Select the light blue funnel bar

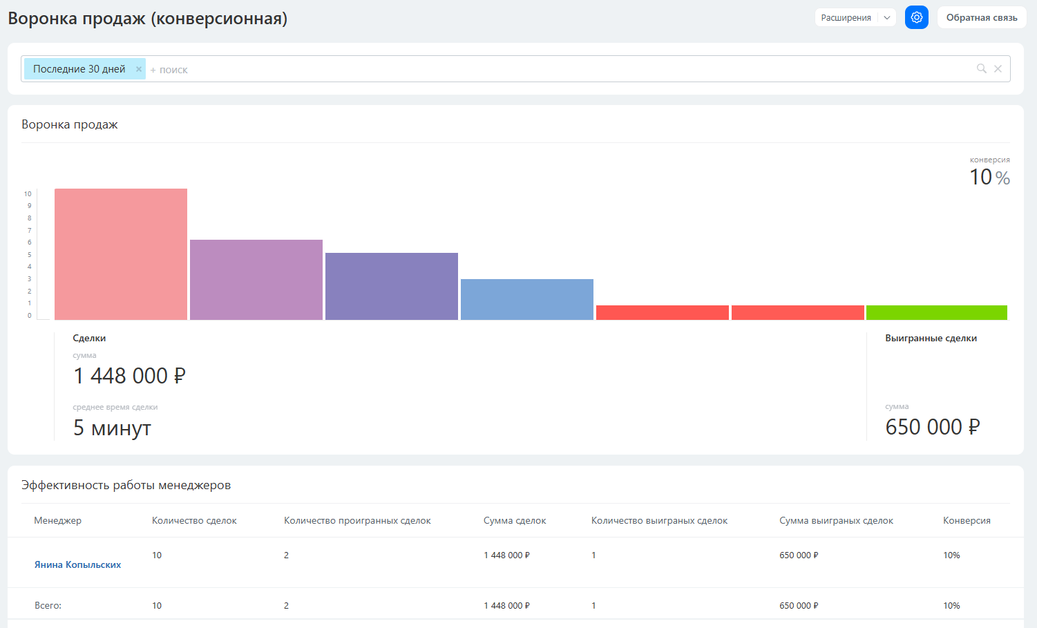527,299
